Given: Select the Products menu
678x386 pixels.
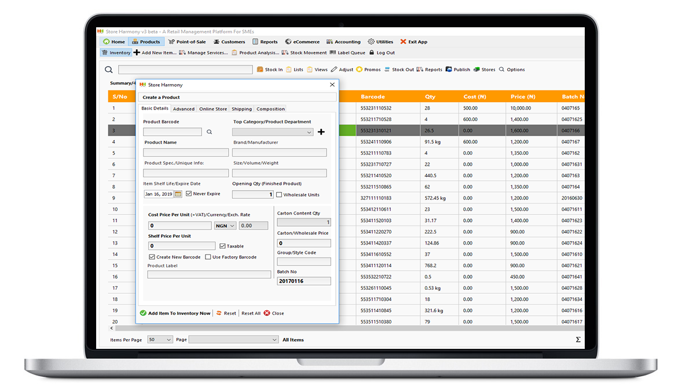Looking at the screenshot, I should tap(146, 42).
